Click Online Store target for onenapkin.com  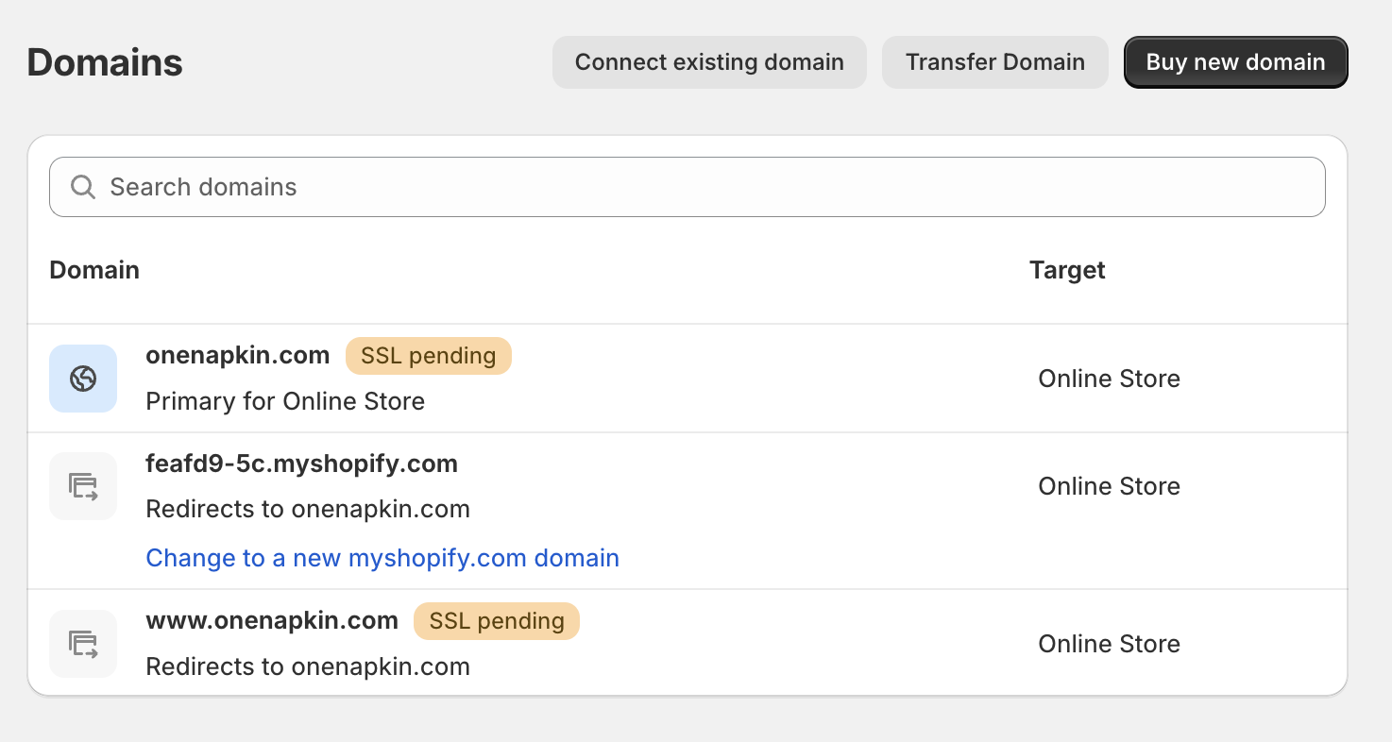click(x=1109, y=378)
